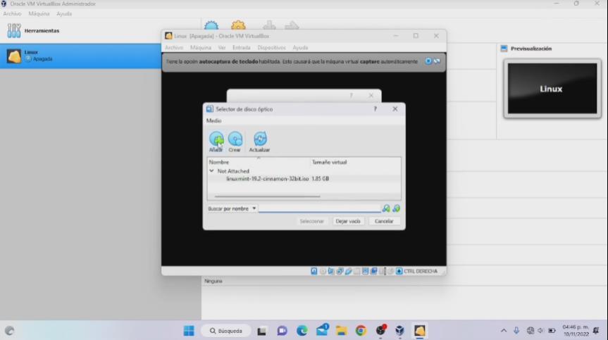Image resolution: width=608 pixels, height=340 pixels.
Task: Select the Linux VM in the Manager list
Action: click(80, 56)
